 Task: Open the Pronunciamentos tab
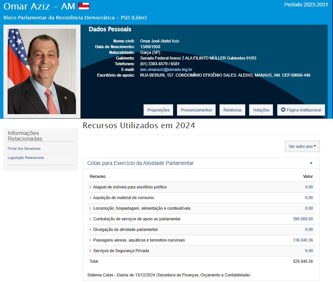[x=196, y=110]
